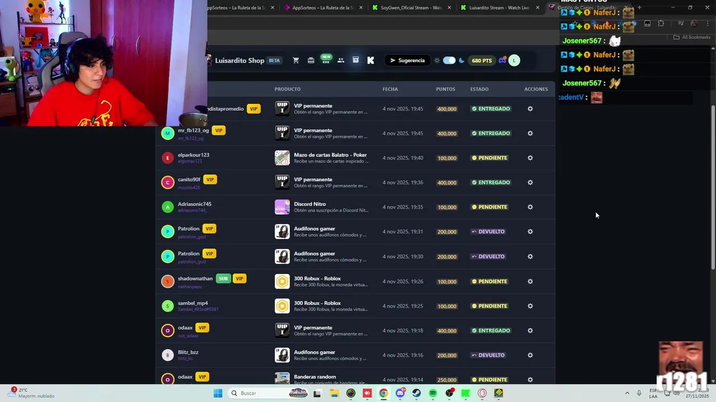
Task: Open the weather widget on taskbar
Action: [x=31, y=393]
